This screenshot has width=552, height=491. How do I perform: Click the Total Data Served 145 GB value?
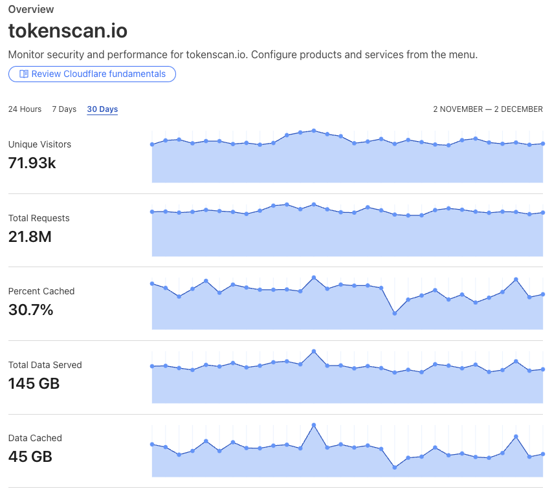(x=34, y=384)
